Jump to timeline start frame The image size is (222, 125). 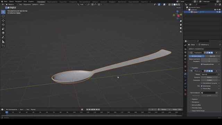(x=87, y=109)
